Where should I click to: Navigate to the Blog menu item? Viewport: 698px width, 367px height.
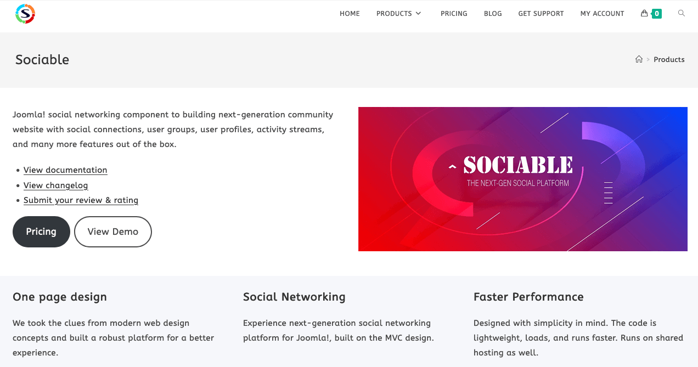pos(493,14)
